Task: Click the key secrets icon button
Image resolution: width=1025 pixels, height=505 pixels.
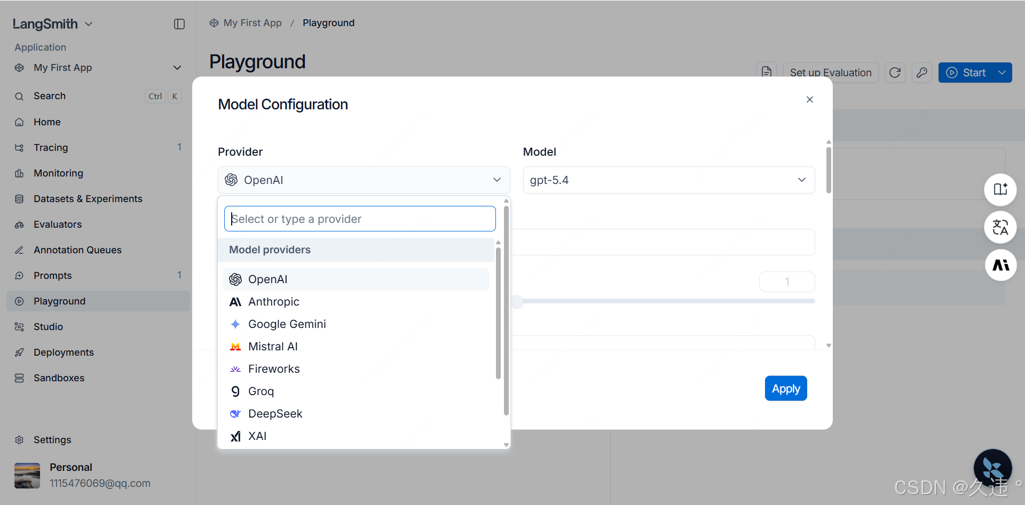Action: point(922,73)
